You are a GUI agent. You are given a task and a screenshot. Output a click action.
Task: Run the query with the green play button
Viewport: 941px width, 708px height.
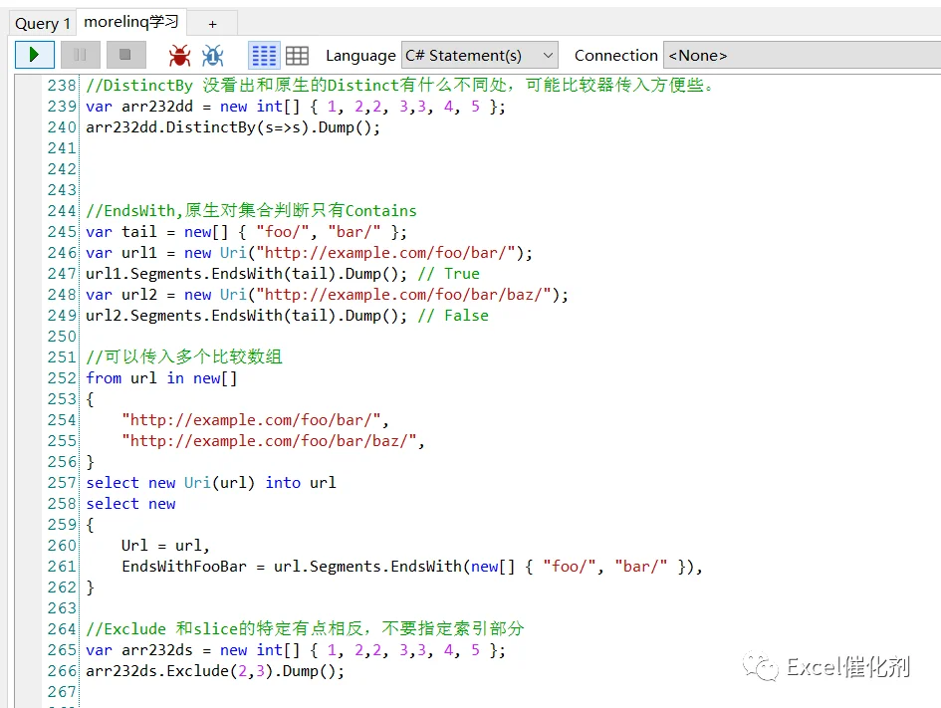[x=34, y=55]
